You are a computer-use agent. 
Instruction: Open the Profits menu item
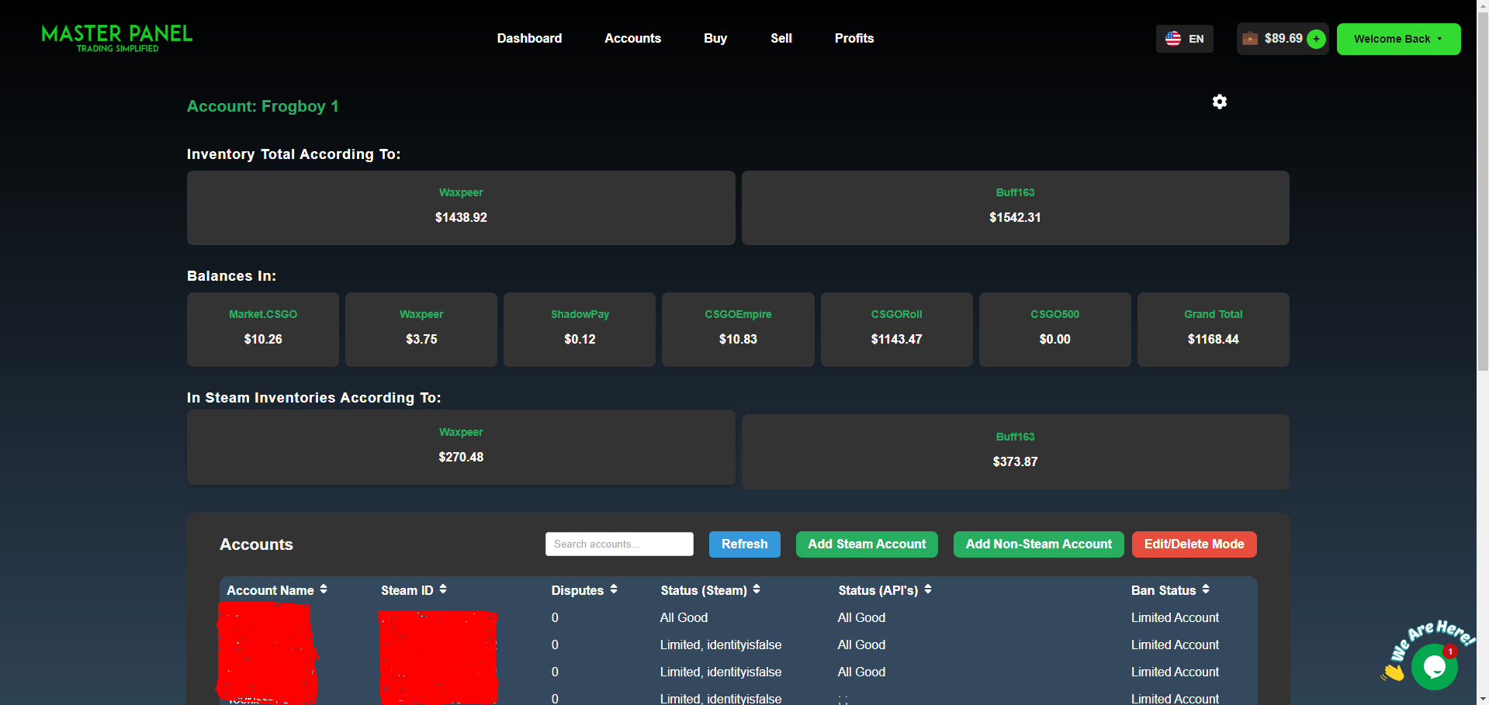(x=854, y=38)
